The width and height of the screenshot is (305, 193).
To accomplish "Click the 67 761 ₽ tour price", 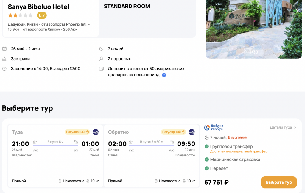I will click(217, 182).
